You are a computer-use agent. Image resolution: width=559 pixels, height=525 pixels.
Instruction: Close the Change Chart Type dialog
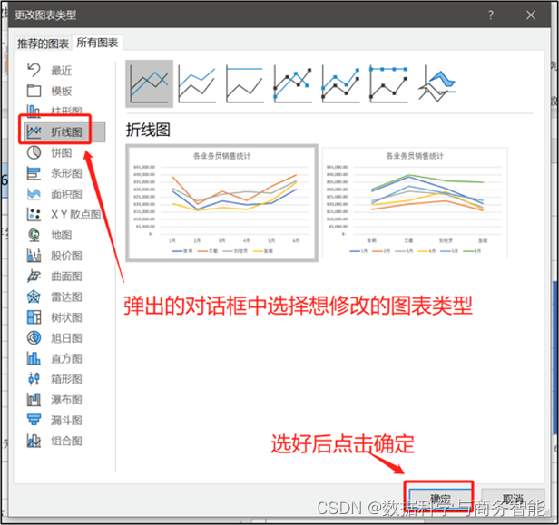[531, 15]
